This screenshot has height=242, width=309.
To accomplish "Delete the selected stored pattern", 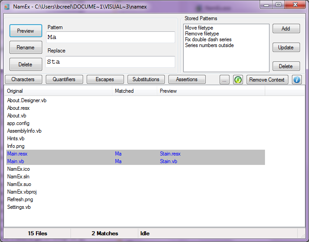I will point(286,66).
